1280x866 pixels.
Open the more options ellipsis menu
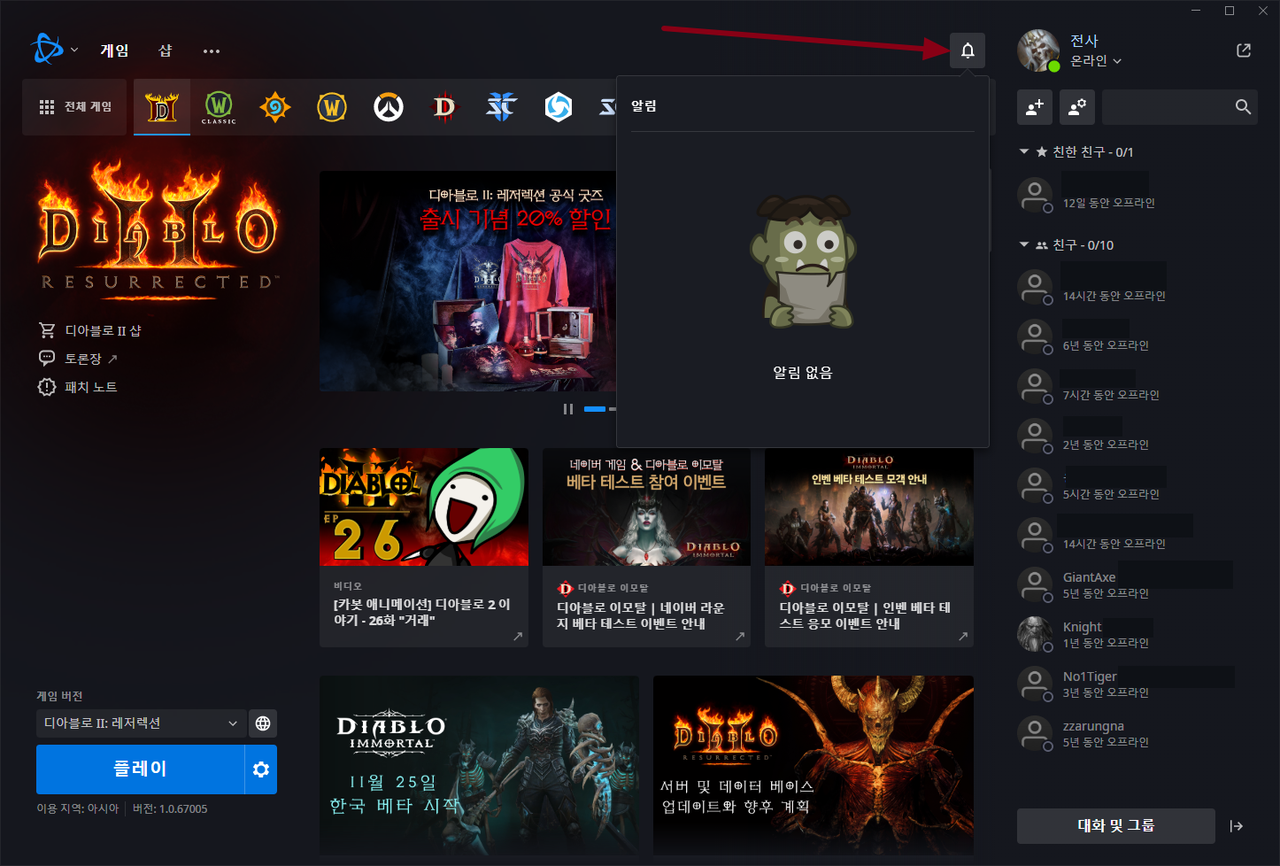(x=212, y=51)
